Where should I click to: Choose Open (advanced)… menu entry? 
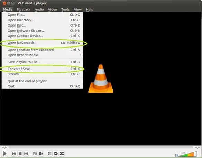tap(43, 43)
